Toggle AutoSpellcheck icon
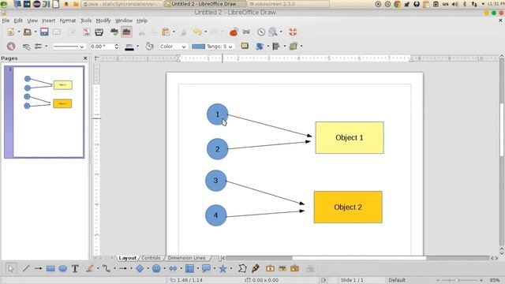The image size is (505, 284). pos(126,32)
